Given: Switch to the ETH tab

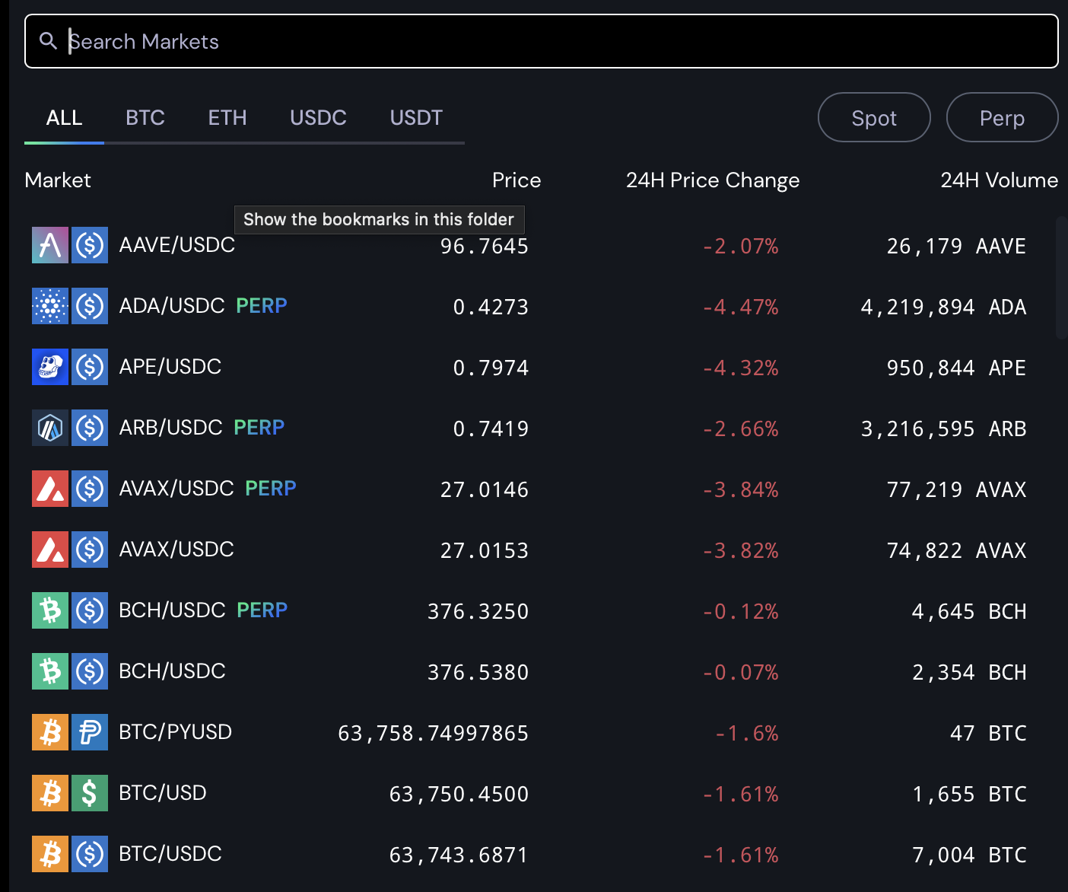Looking at the screenshot, I should tap(227, 118).
